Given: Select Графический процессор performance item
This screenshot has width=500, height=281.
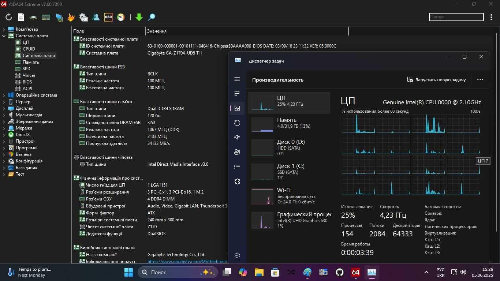Looking at the screenshot, I should (x=289, y=220).
